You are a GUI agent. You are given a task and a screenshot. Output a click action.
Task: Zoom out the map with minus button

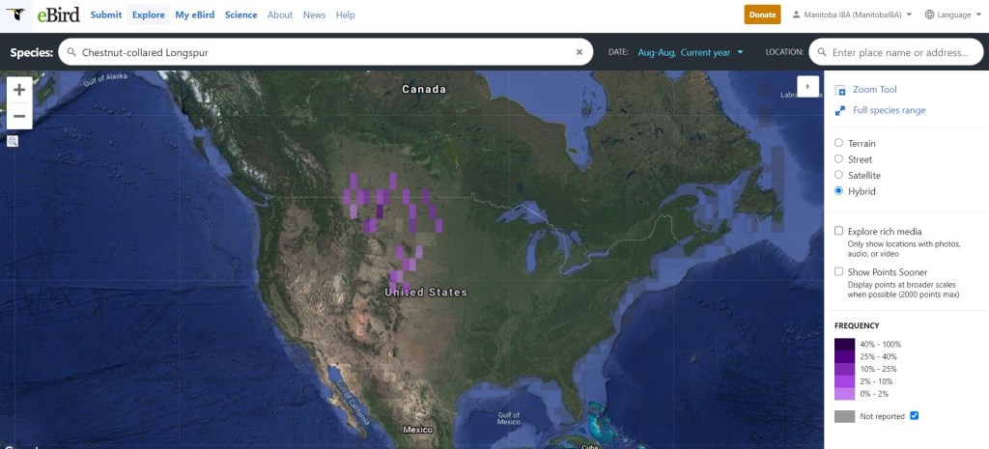pyautogui.click(x=19, y=116)
